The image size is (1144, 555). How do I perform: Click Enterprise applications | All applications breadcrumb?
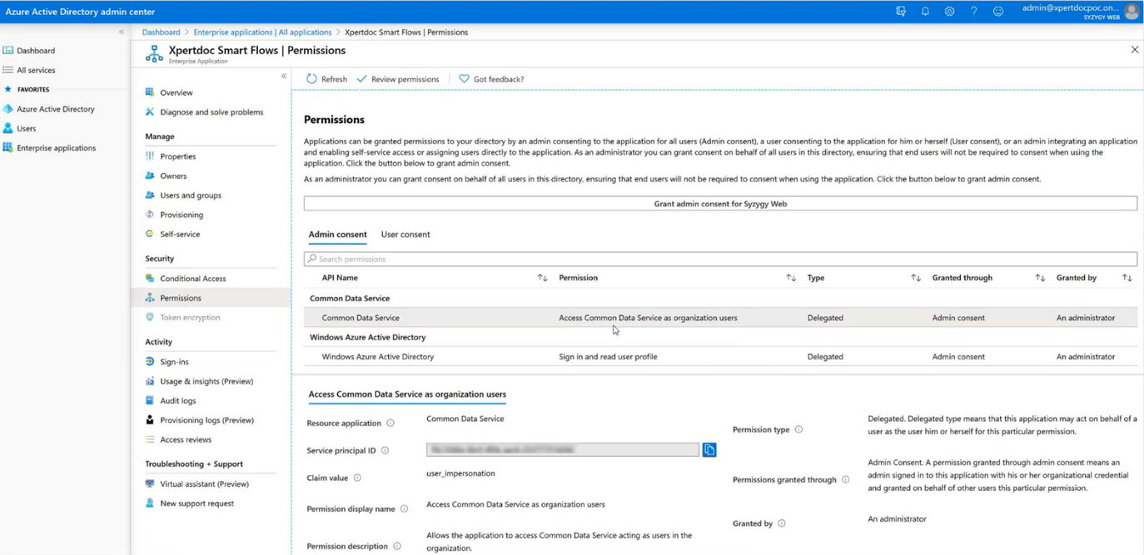click(262, 32)
